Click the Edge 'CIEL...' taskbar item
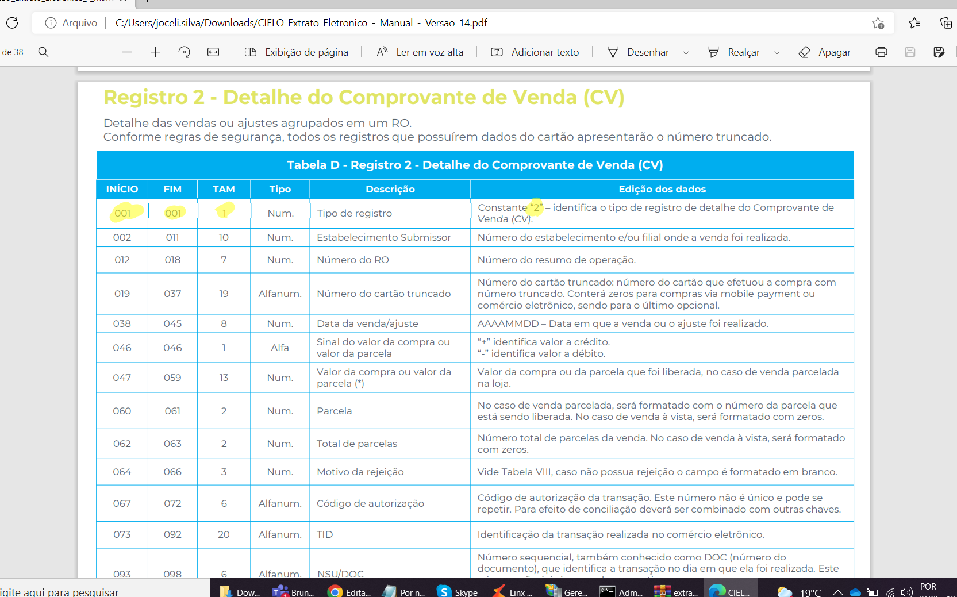This screenshot has height=597, width=957. coord(730,590)
